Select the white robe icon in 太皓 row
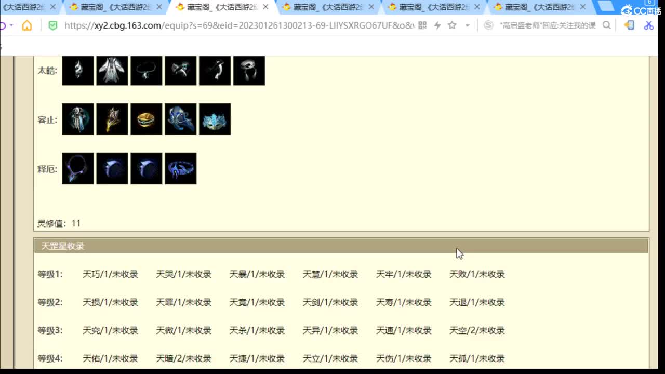The width and height of the screenshot is (665, 374). 112,71
